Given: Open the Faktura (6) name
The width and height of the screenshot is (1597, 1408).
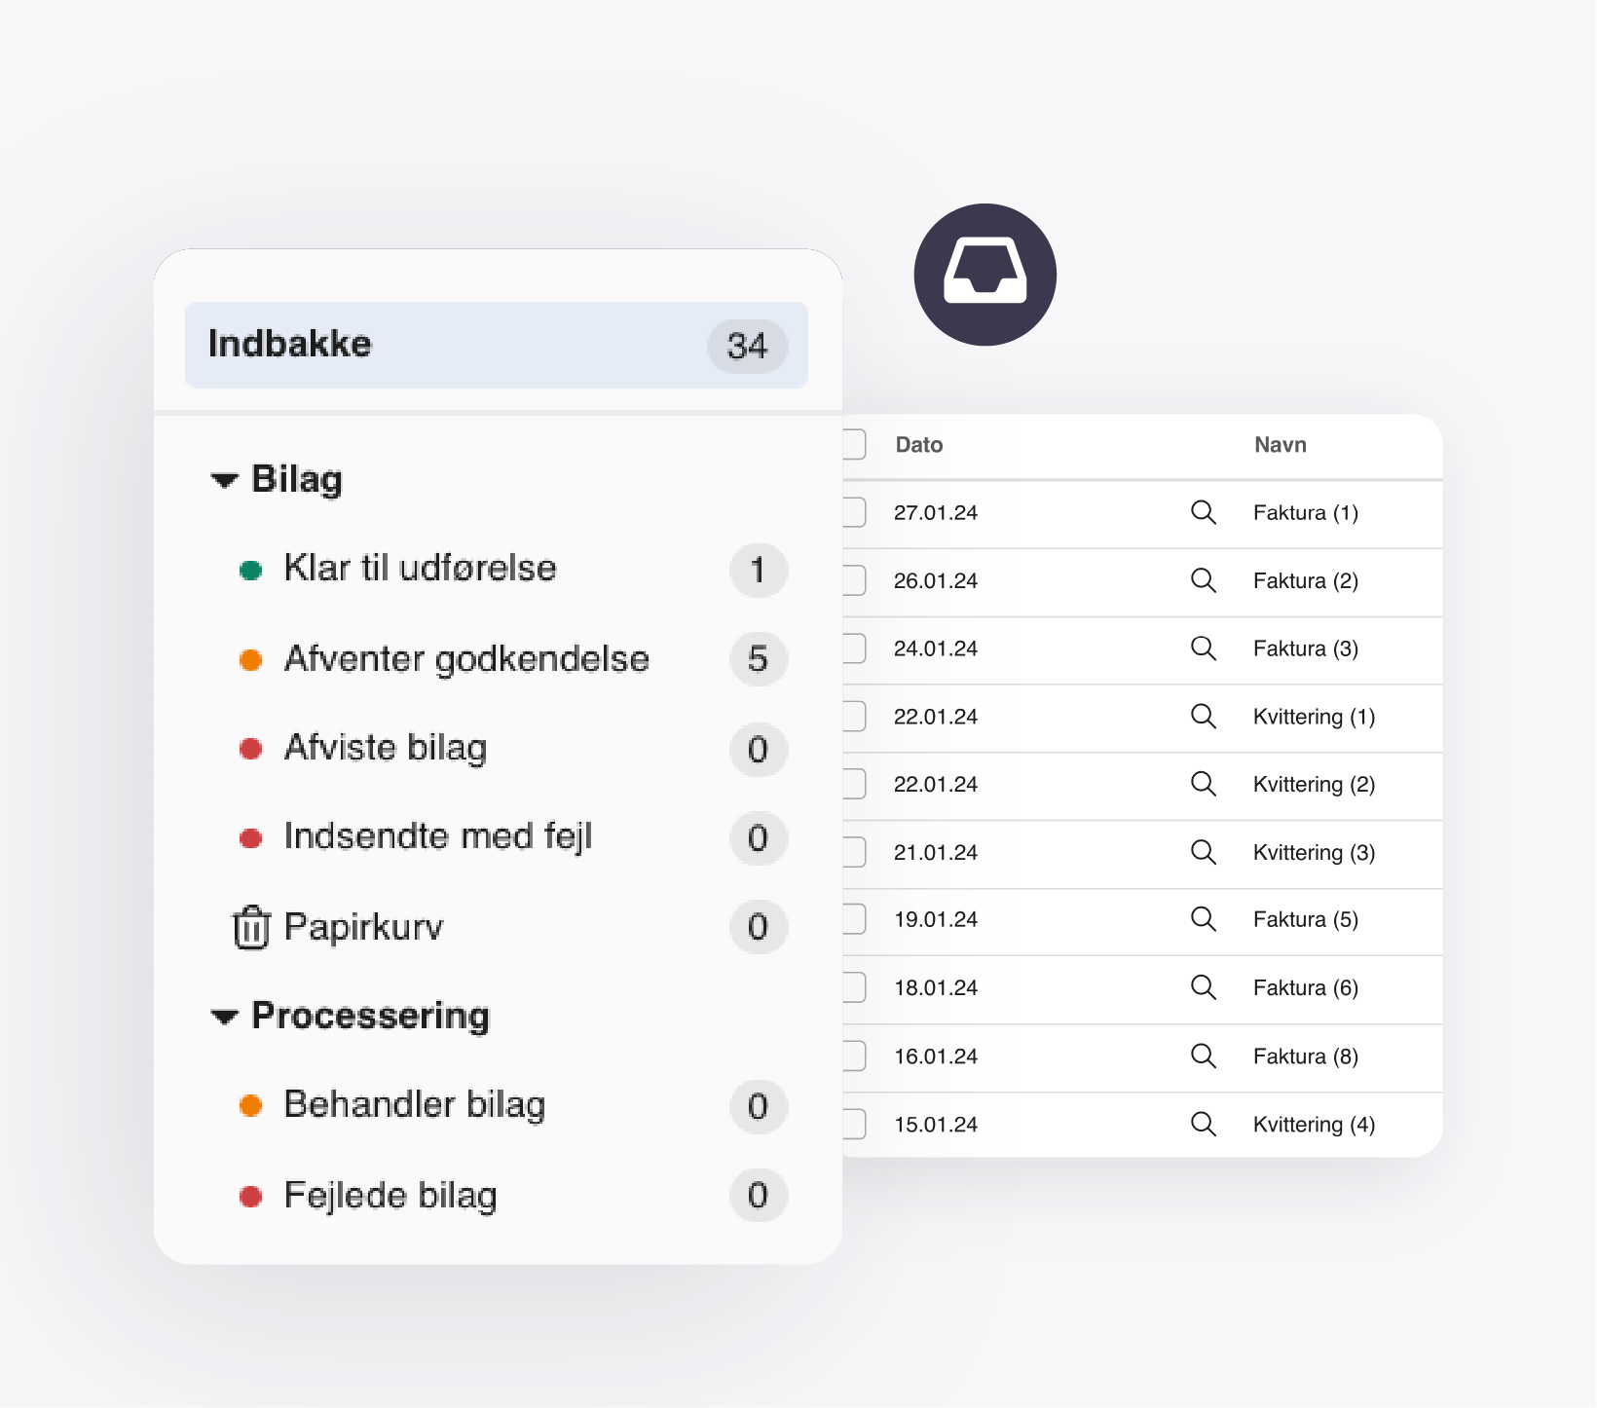Looking at the screenshot, I should [1306, 988].
